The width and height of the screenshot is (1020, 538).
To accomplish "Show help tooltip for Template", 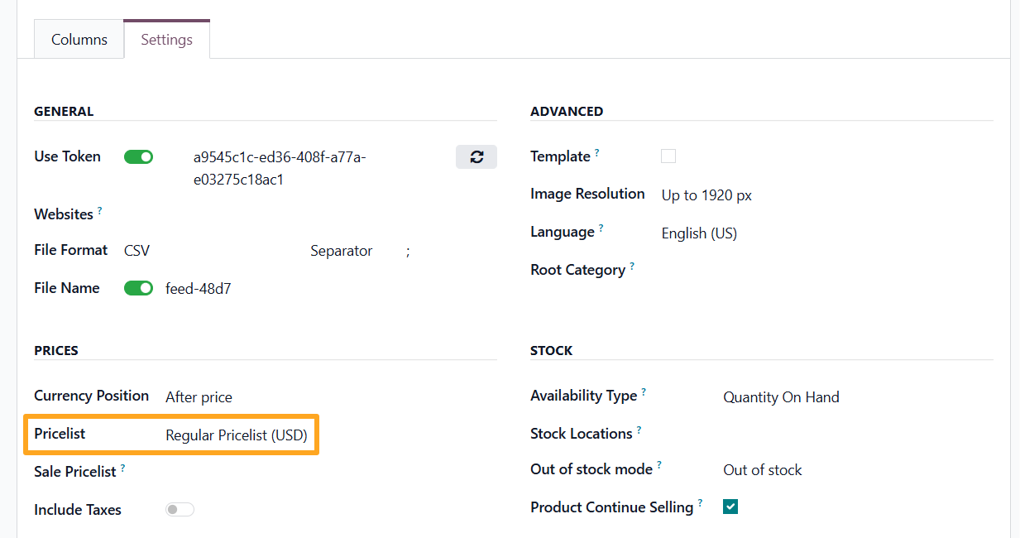I will click(597, 153).
